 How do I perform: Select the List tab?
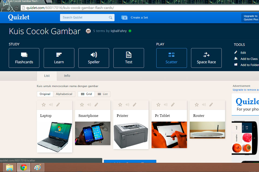(x=47, y=76)
